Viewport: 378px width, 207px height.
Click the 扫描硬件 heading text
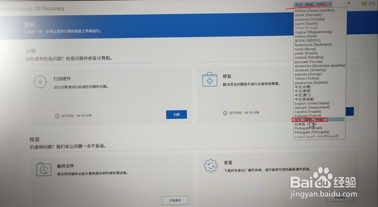tap(62, 79)
